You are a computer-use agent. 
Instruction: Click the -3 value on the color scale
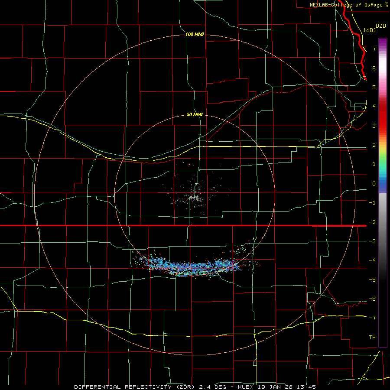[x=372, y=241]
